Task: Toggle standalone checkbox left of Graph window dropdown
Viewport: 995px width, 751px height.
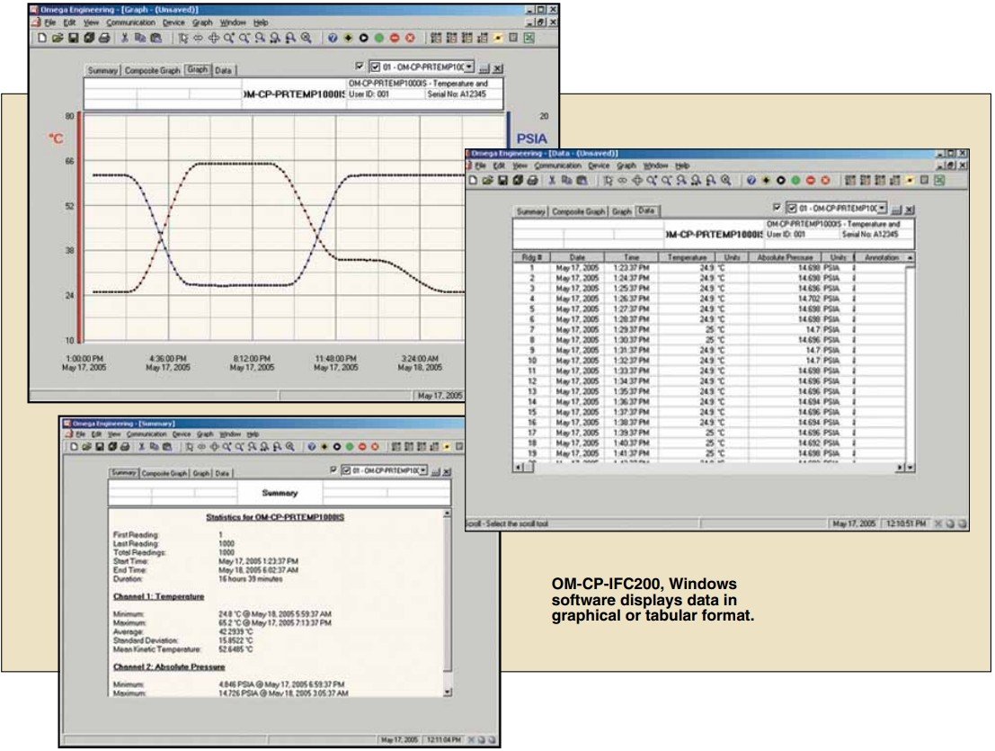Action: click(x=360, y=66)
